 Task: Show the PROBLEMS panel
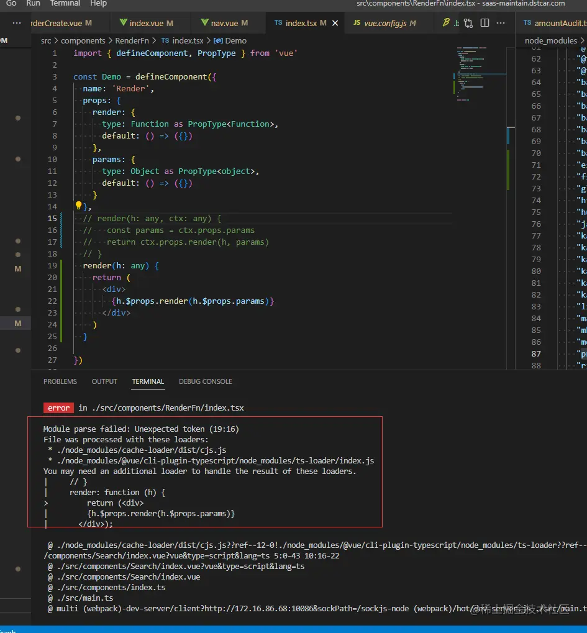60,381
